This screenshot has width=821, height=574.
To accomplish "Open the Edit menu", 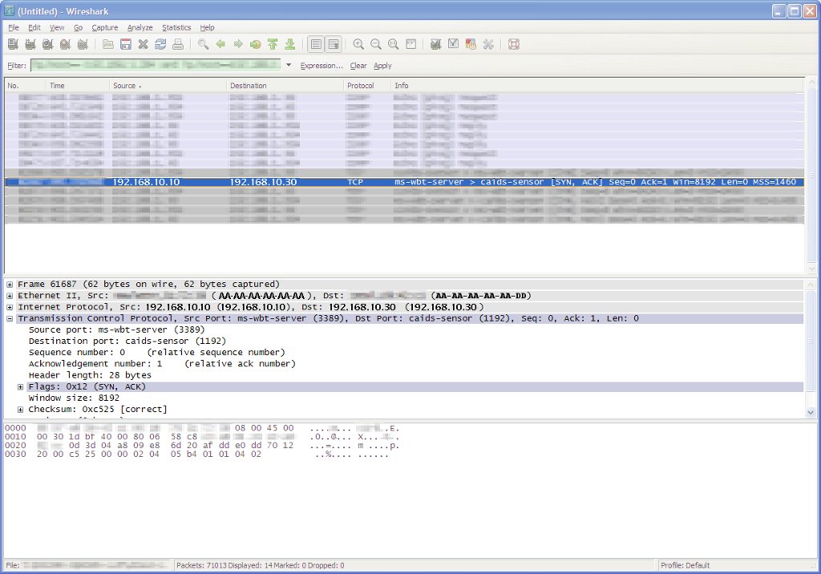I will point(34,28).
